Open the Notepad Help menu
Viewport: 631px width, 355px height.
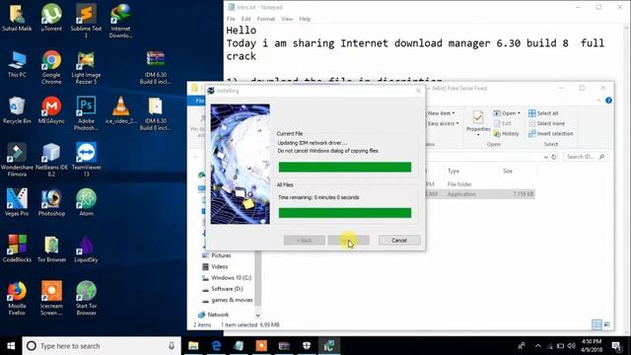(x=305, y=19)
